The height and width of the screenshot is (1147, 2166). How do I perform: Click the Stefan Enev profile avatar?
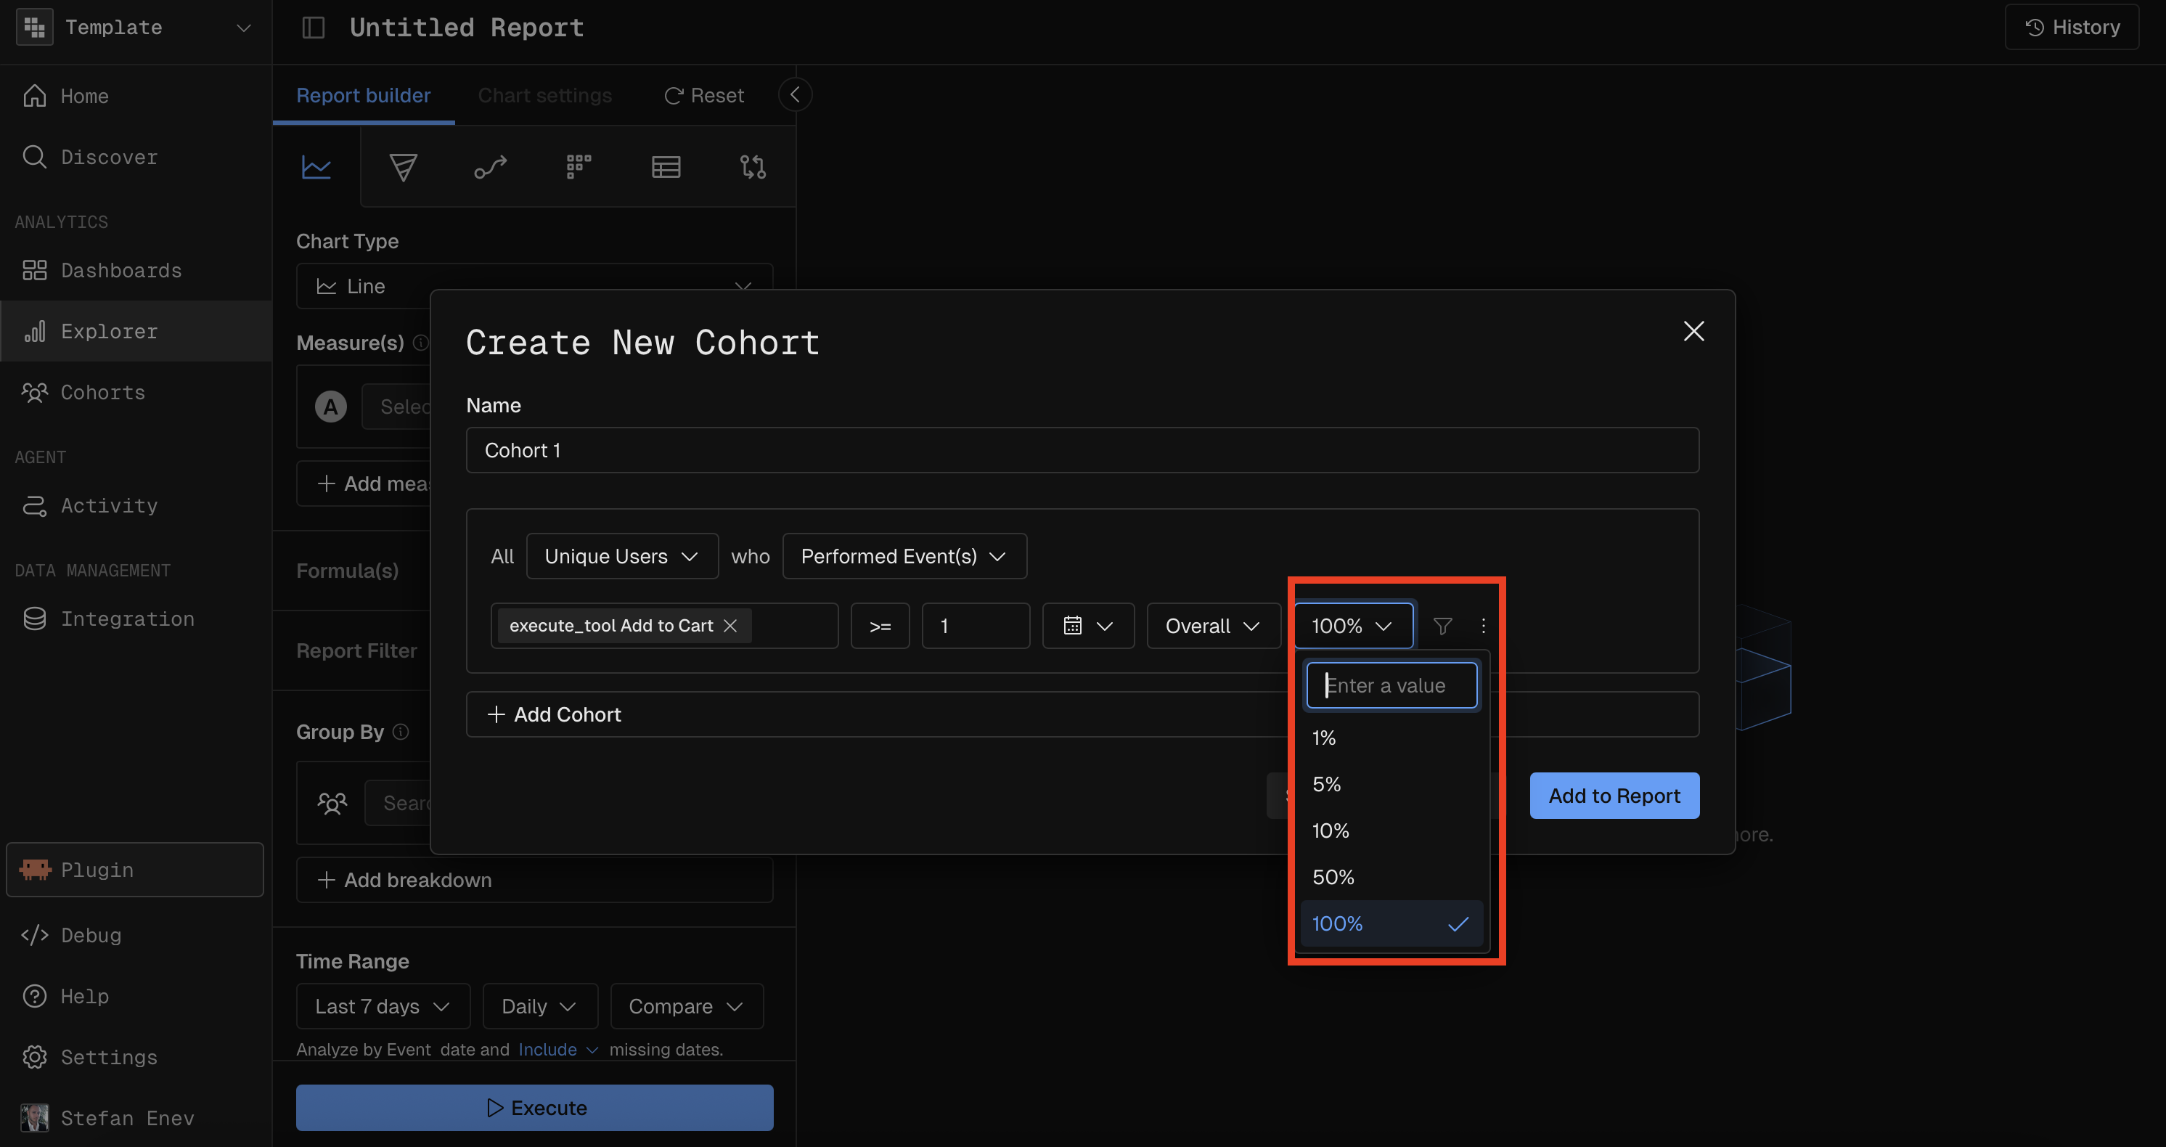coord(34,1117)
